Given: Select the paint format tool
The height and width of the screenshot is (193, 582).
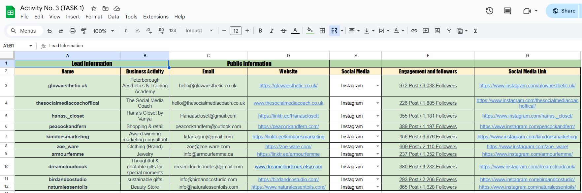Looking at the screenshot, I should [x=84, y=31].
